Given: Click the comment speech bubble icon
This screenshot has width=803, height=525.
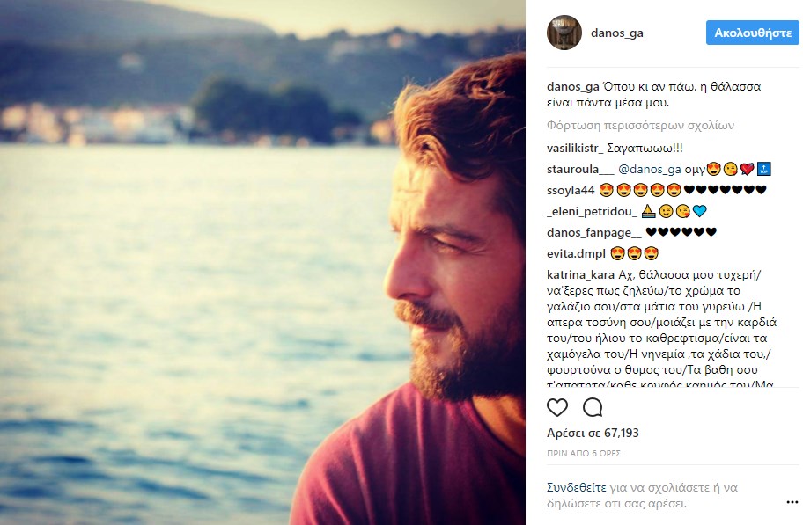Looking at the screenshot, I should (593, 407).
